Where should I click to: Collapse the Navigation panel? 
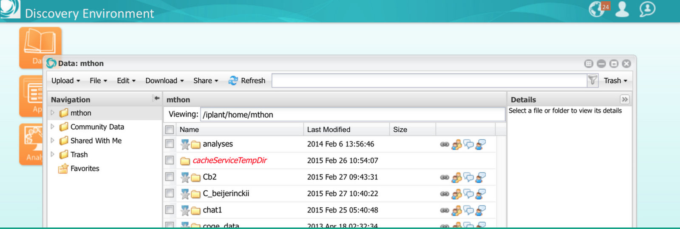156,99
